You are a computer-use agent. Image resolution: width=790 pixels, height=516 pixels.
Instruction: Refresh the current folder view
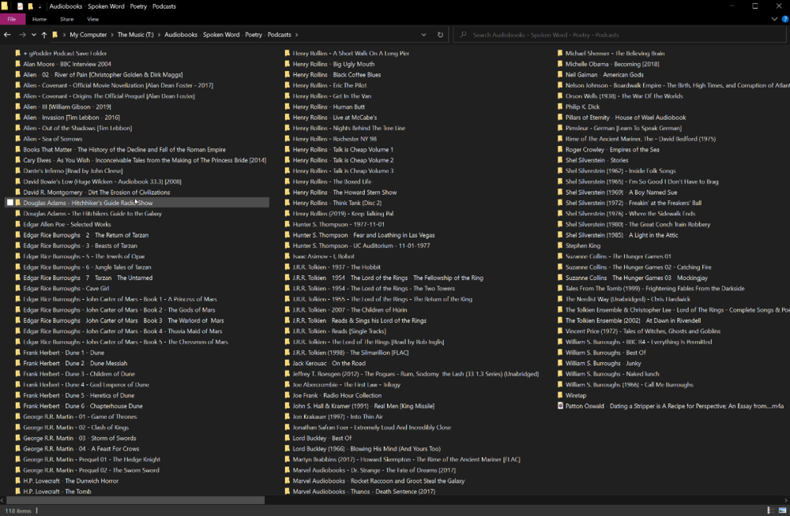441,35
